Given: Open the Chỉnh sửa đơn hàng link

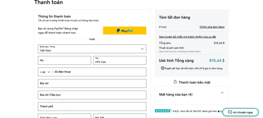Looking at the screenshot, I should tap(212, 27).
